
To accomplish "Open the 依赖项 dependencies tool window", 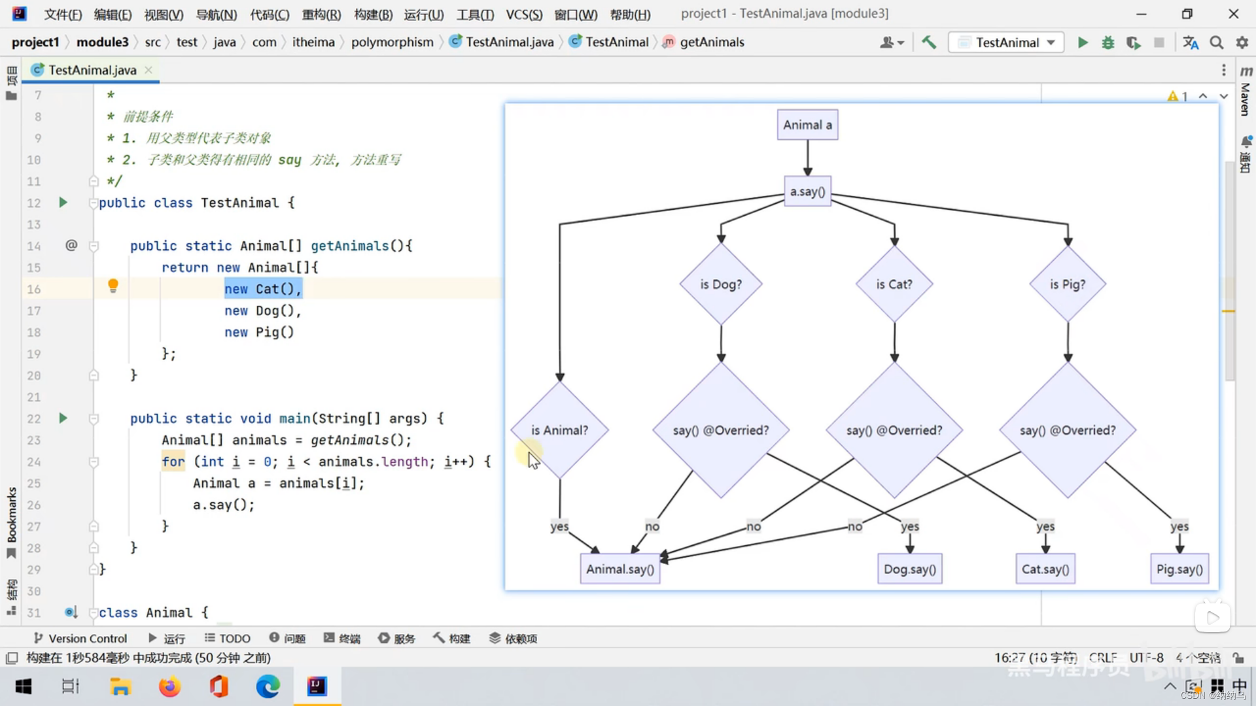I will point(514,639).
